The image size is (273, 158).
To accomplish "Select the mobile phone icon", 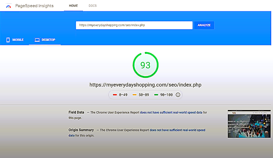I will tap(8, 40).
